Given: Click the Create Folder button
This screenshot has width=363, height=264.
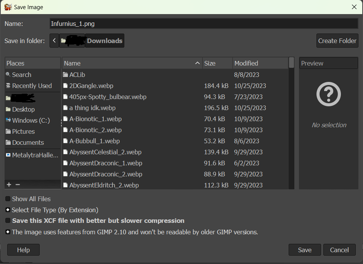Looking at the screenshot, I should [x=337, y=41].
